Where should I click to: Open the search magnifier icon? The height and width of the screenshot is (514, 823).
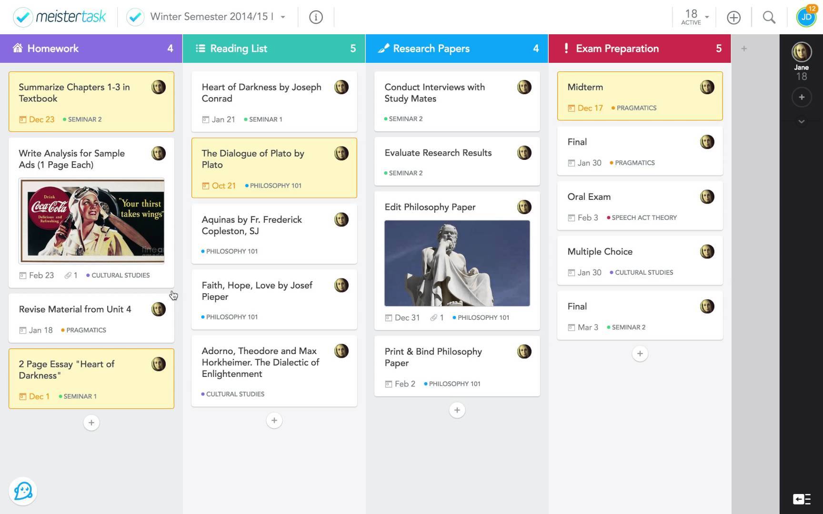click(x=769, y=18)
